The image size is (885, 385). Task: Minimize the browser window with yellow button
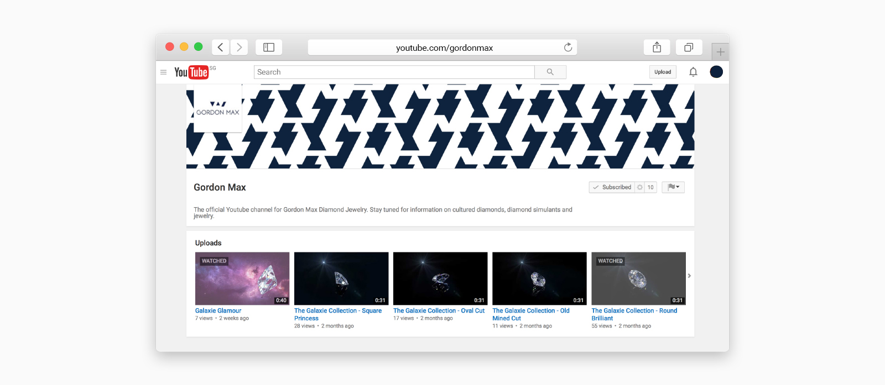pyautogui.click(x=184, y=47)
